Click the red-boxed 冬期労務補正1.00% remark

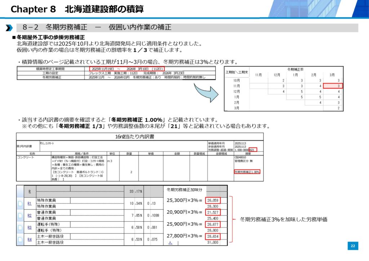tap(247, 172)
